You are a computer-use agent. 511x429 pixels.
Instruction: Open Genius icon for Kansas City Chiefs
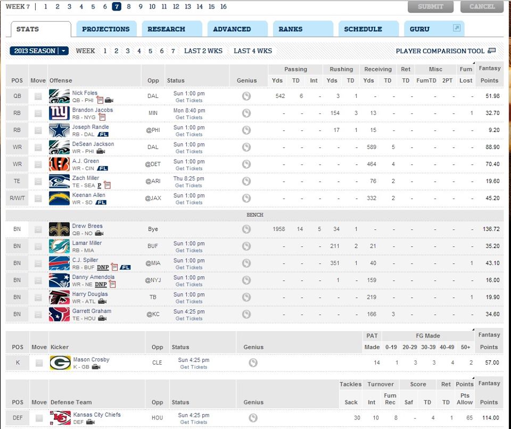click(253, 418)
